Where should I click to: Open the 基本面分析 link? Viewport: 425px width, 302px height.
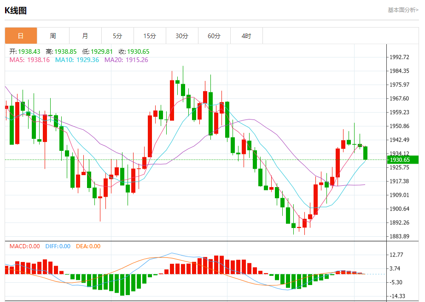click(403, 10)
